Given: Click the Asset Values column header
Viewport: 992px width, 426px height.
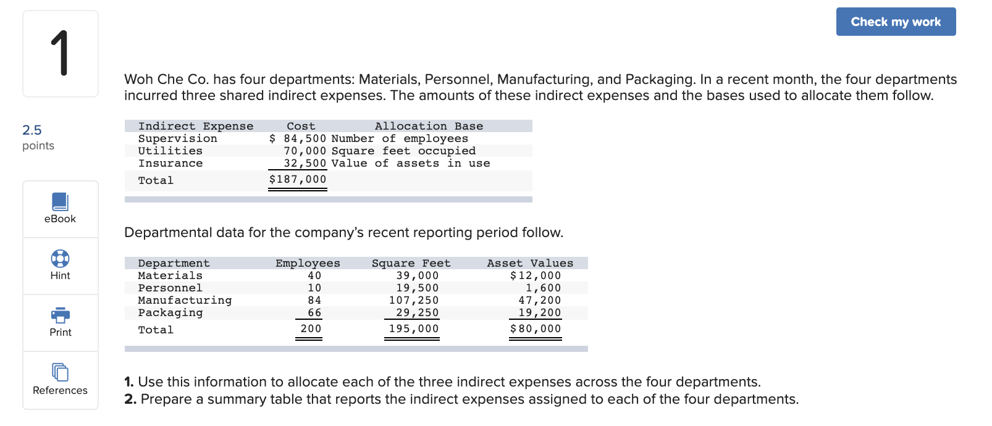Looking at the screenshot, I should [529, 263].
